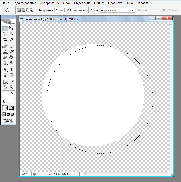Viewport: 181px width, 182px height.
Task: Open the Фильтр menu
Action: click(99, 3)
